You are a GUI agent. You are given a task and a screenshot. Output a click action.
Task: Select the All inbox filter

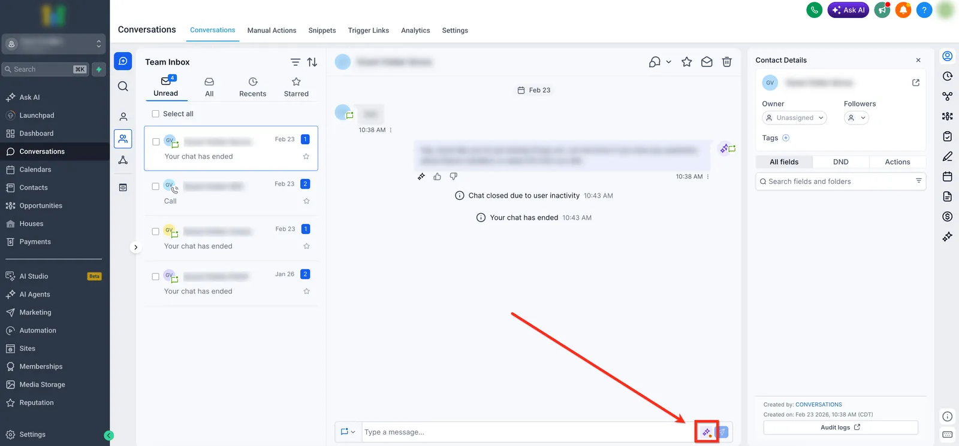(209, 87)
